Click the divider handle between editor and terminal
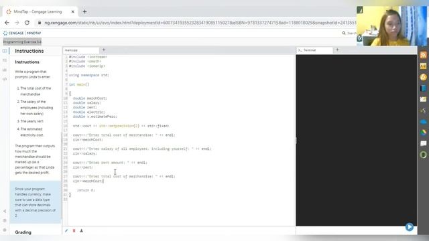429x241 pixels. pos(295,141)
